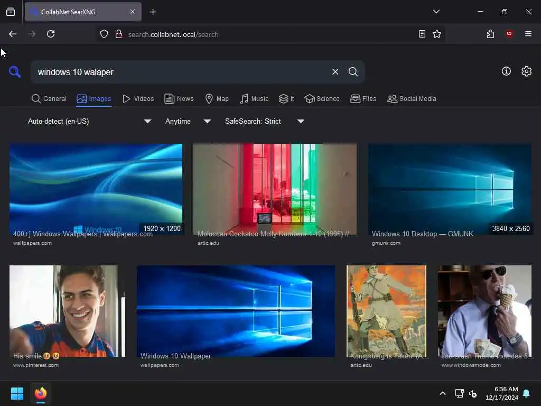Open the notifications bell icon
541x406 pixels.
pos(527,393)
